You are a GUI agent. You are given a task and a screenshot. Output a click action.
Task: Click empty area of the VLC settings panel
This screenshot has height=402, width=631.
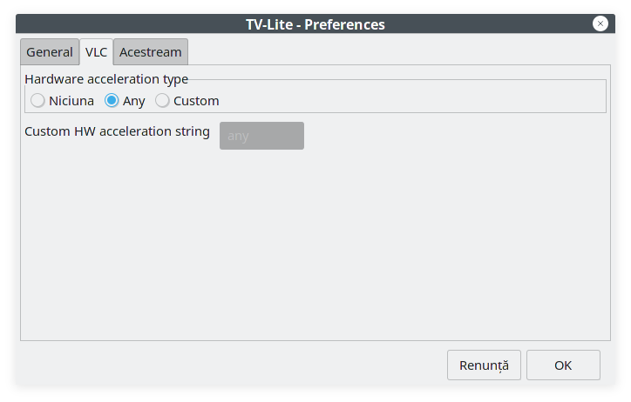(x=315, y=245)
